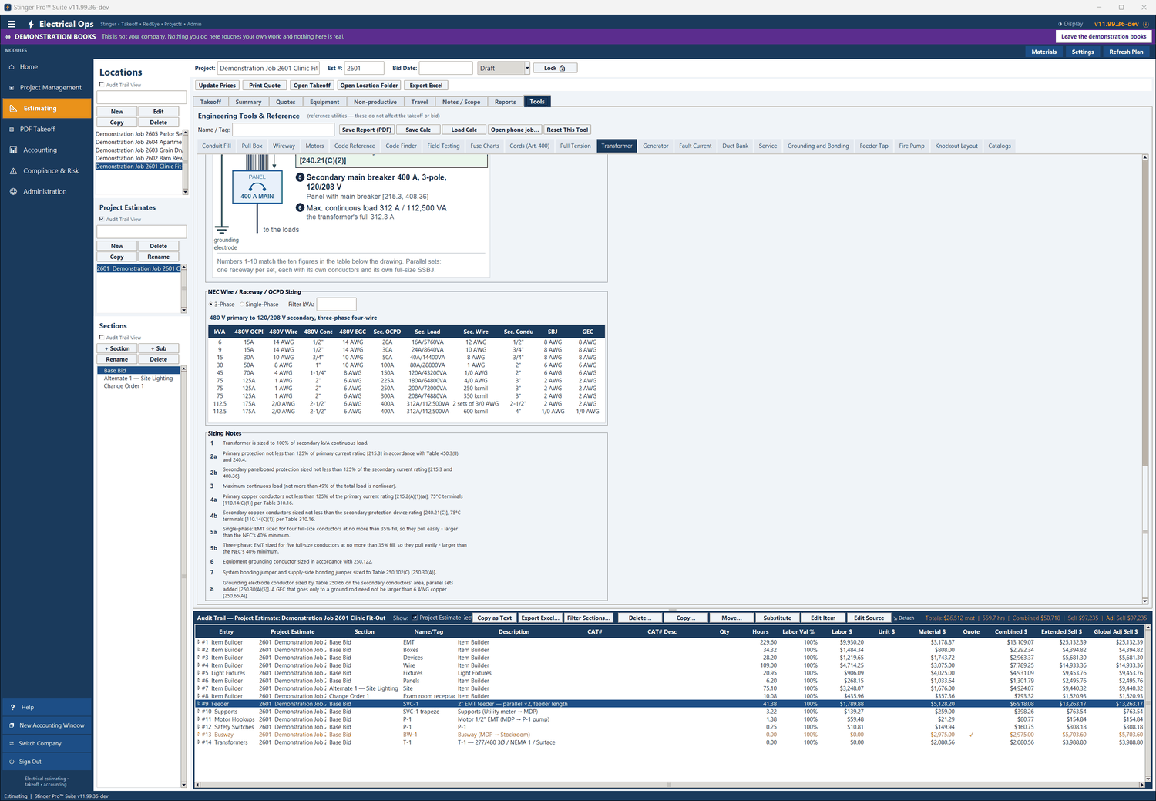
Task: Click the Display icon in header
Action: (x=1060, y=24)
